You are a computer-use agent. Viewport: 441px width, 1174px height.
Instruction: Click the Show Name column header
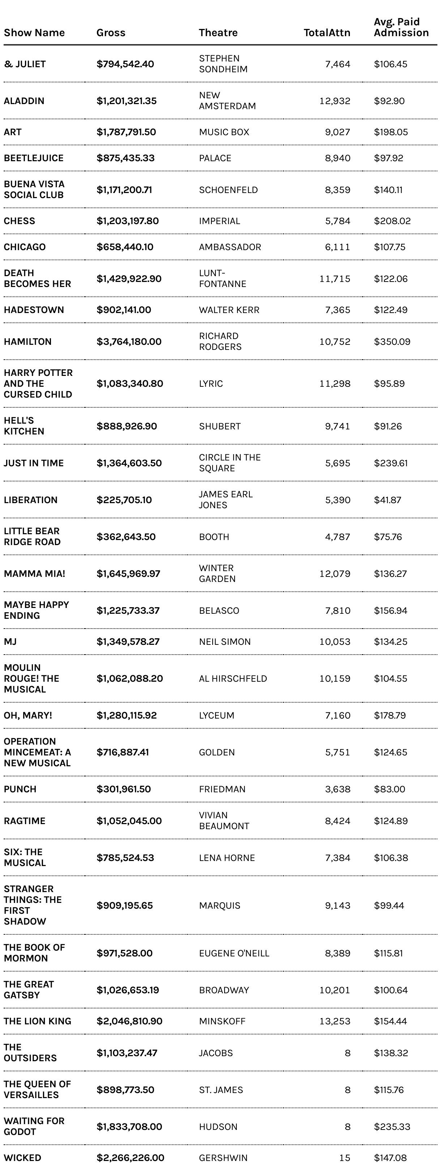coord(34,33)
